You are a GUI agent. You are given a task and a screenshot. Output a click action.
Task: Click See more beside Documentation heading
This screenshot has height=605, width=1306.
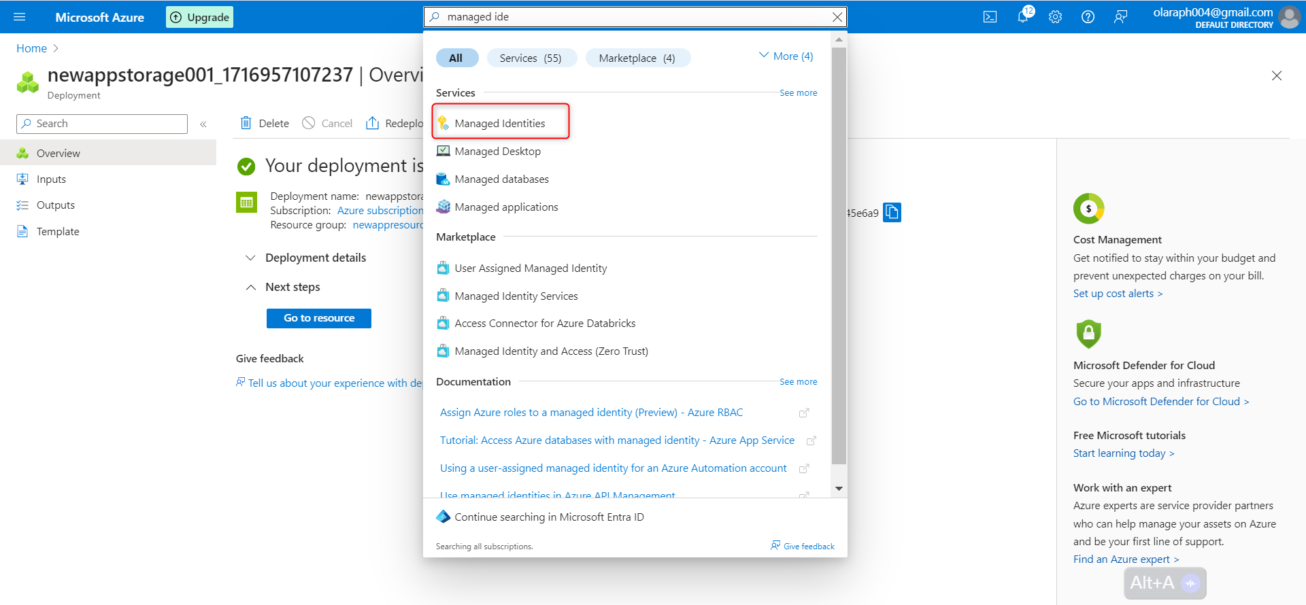(x=799, y=382)
